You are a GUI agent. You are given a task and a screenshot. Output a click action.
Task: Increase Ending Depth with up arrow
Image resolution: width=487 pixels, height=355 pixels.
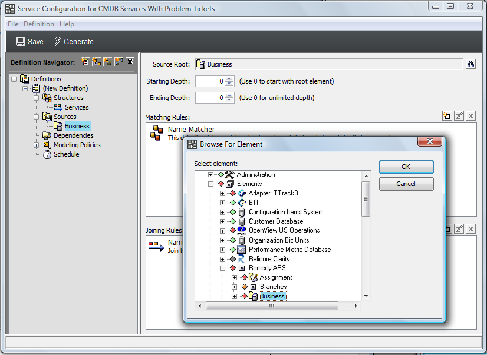229,95
